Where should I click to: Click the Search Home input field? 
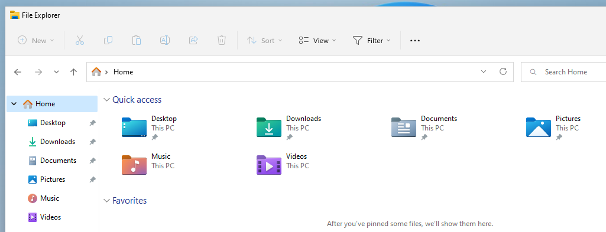[563, 72]
